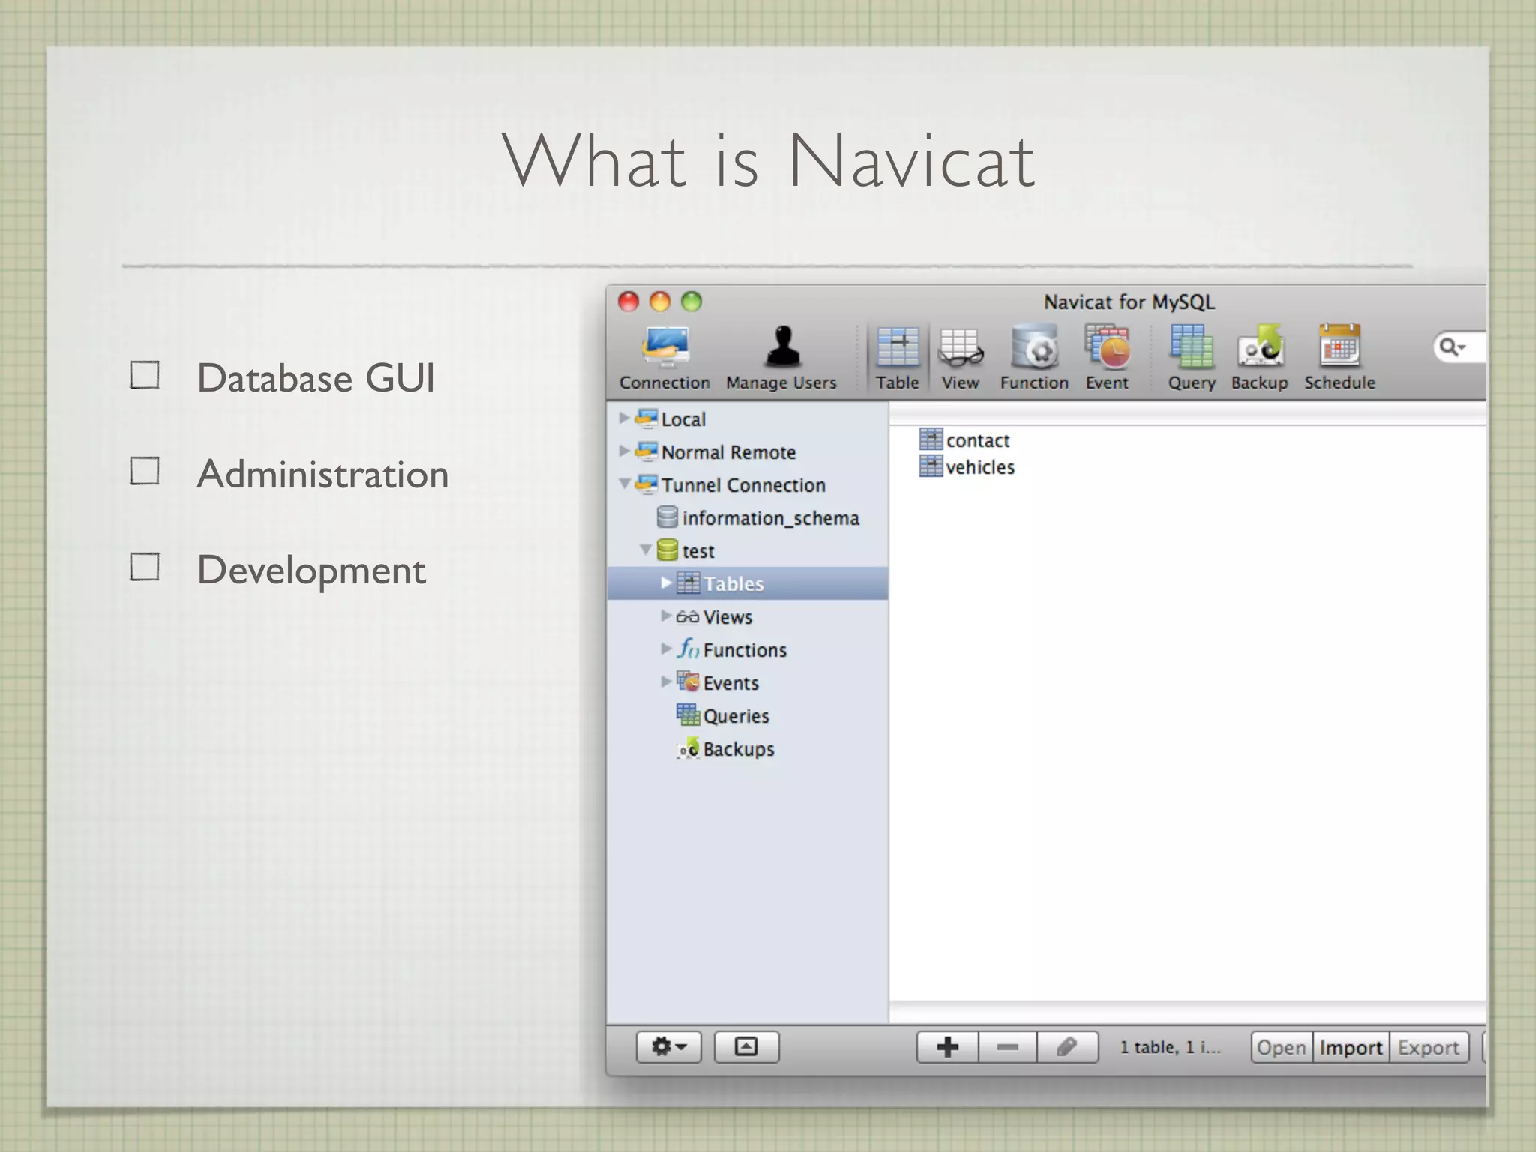Expand the Events node arrow
This screenshot has width=1536, height=1152.
pos(666,682)
